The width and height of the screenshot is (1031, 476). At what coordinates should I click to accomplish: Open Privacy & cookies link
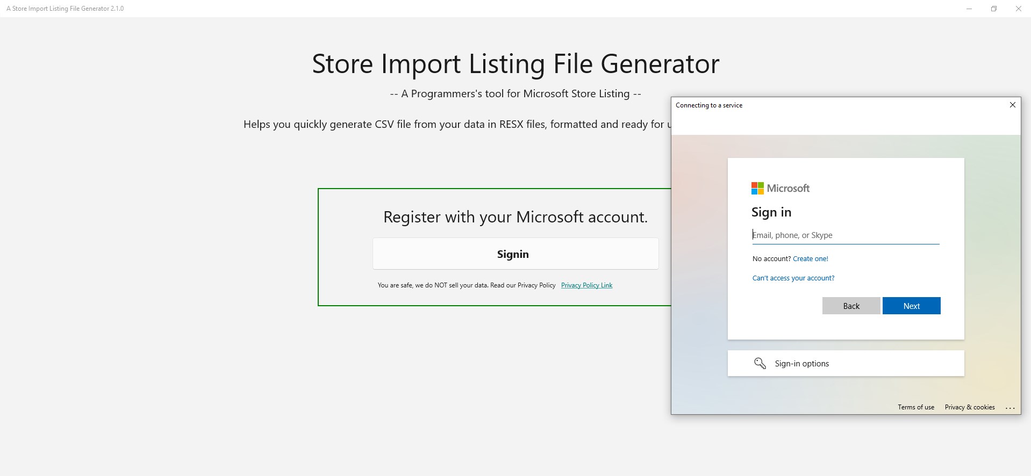(x=969, y=407)
